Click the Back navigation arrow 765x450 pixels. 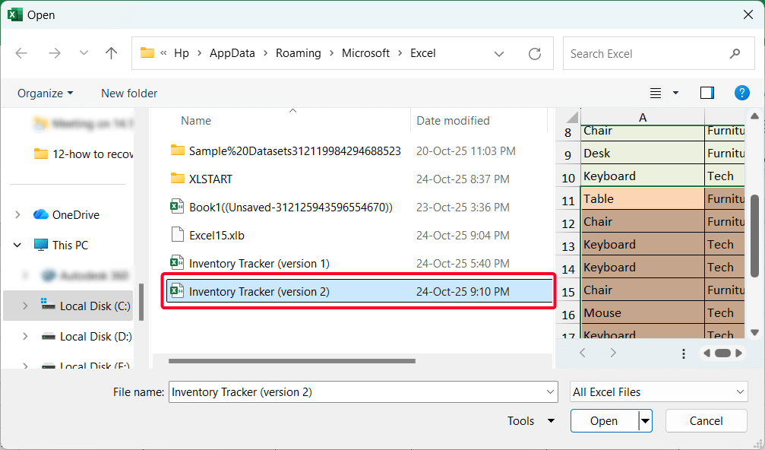coord(21,52)
